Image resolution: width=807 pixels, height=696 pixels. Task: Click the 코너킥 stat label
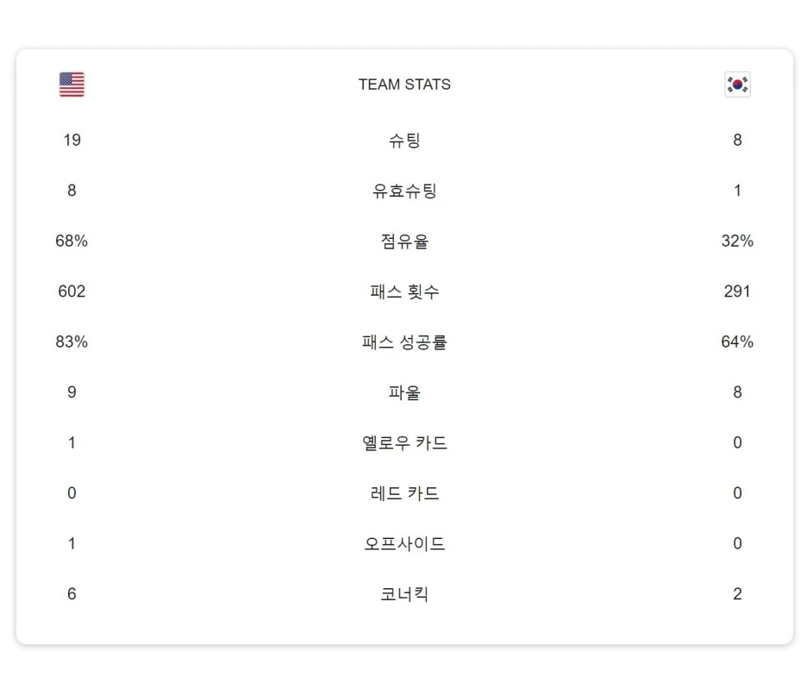coord(404,594)
